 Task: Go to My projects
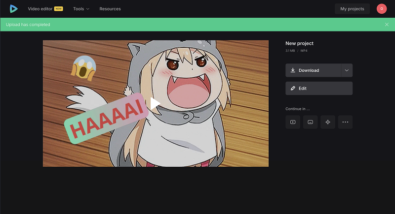352,9
